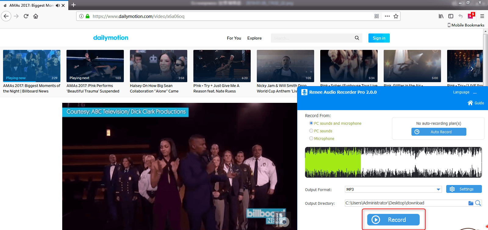488x230 pixels.
Task: Go to For You section
Action: (x=234, y=38)
